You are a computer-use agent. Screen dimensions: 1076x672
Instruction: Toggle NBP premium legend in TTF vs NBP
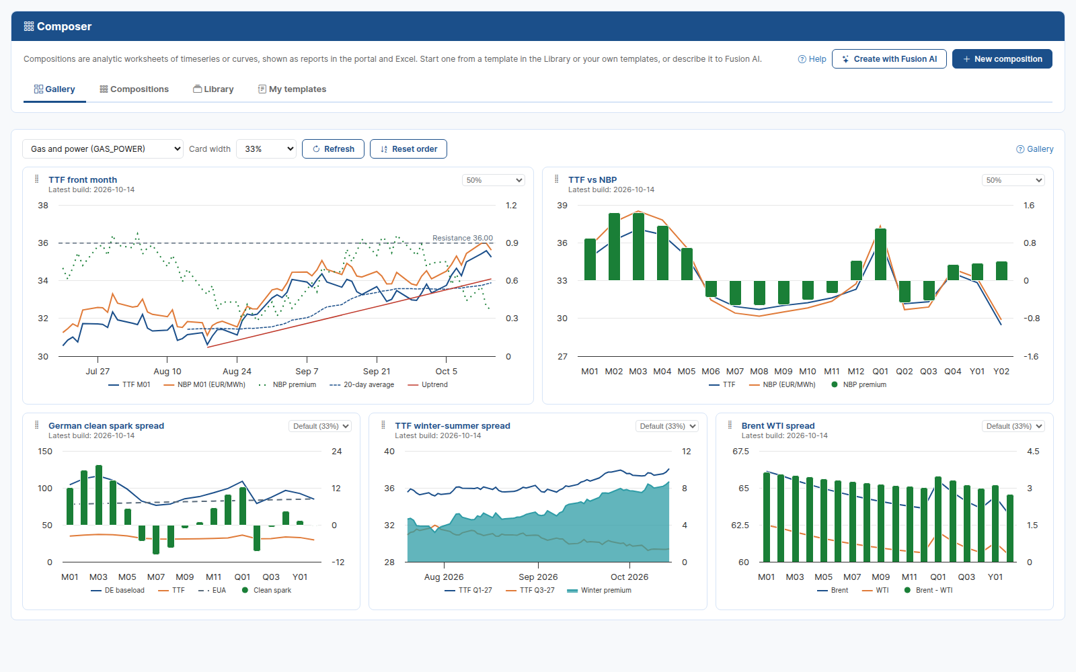click(x=859, y=385)
